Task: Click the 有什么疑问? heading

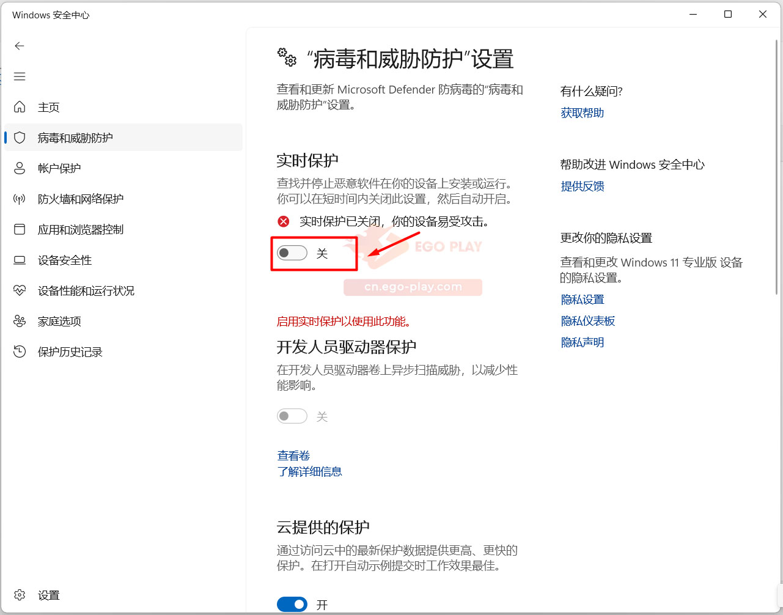Action: [x=592, y=91]
